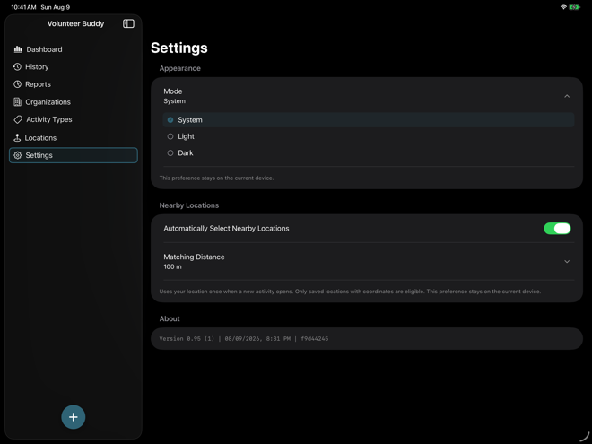Click 'This preference stays on the current device.'
Screen dimensions: 592x444
coord(216,178)
